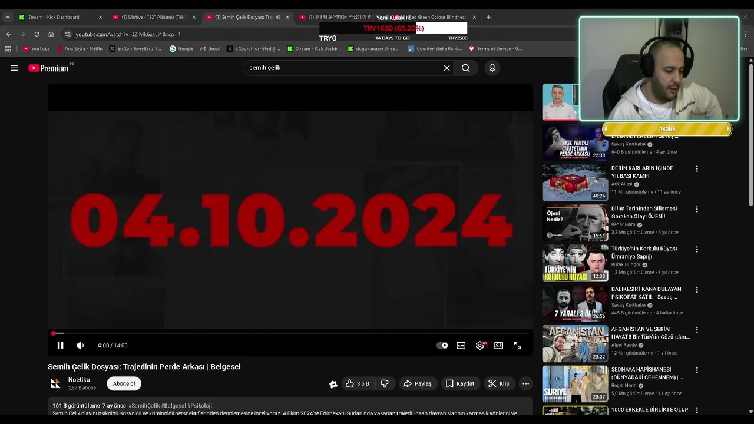The height and width of the screenshot is (424, 754).
Task: Clear the search box text
Action: pyautogui.click(x=447, y=68)
